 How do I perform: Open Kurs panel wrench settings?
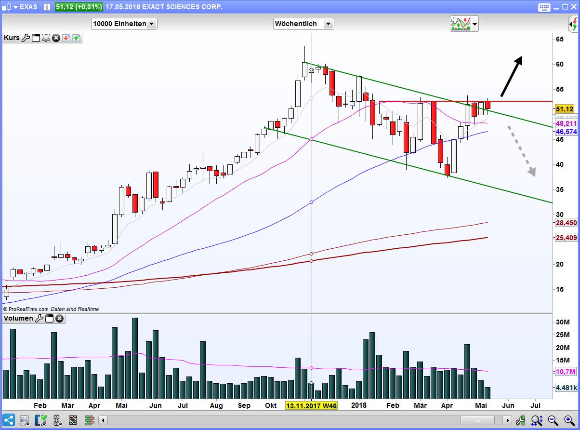point(26,38)
